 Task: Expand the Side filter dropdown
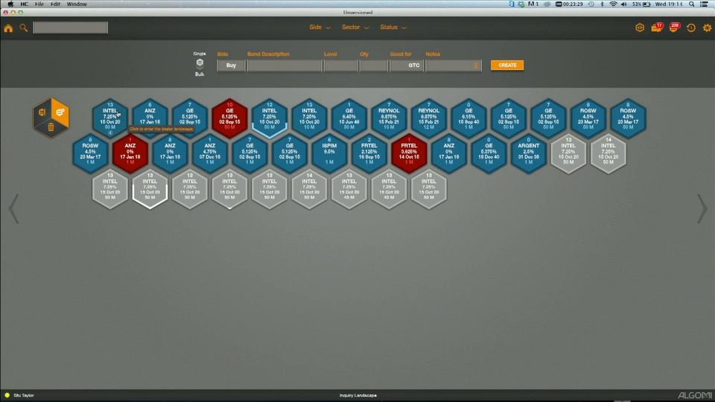320,28
